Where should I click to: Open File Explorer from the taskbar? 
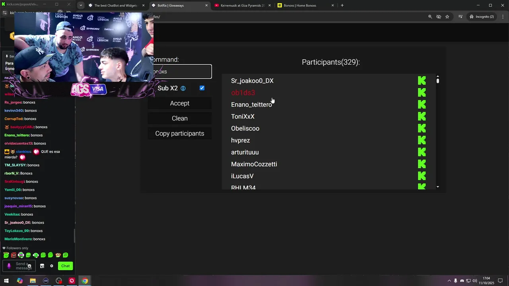click(33, 281)
